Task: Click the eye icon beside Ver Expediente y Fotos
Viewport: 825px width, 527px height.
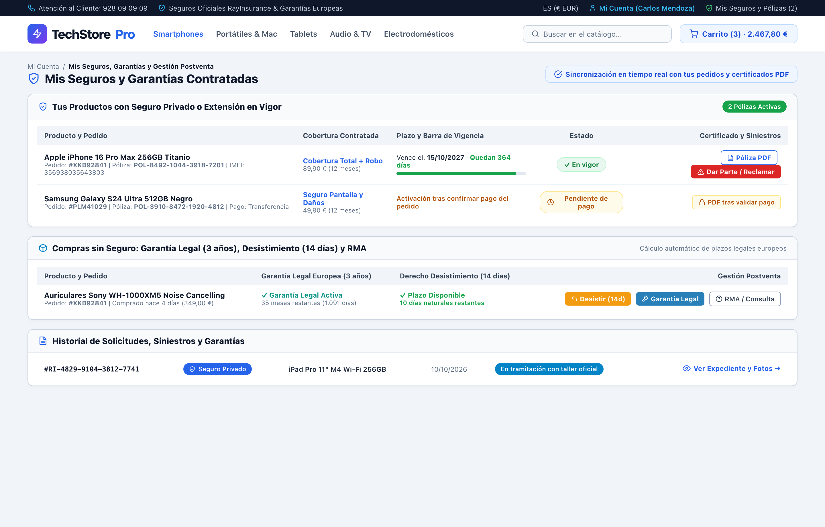Action: tap(686, 368)
